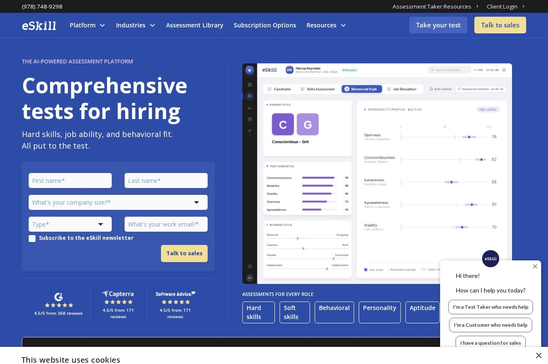Go to Client Login
548x364 pixels.
506,6
